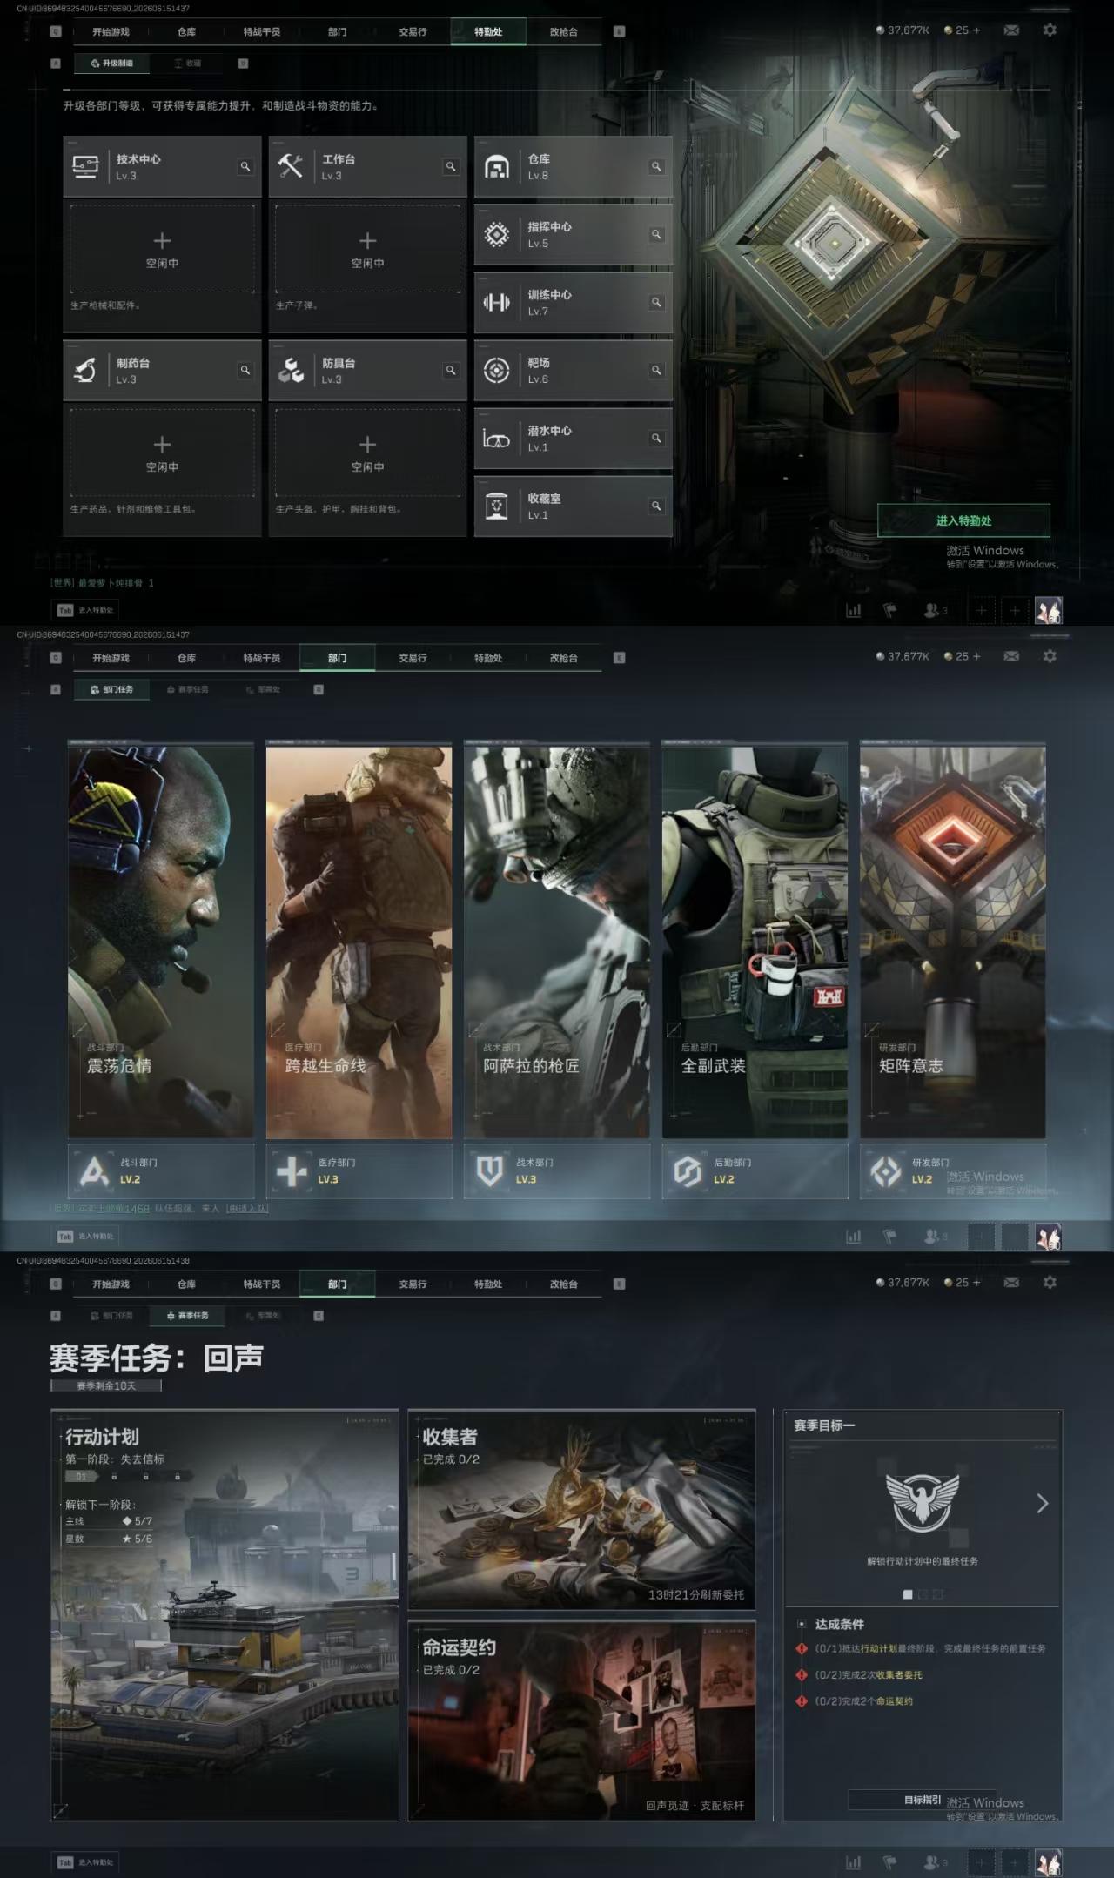
Task: Click the flag icon on the 特勤处 screen
Action: tap(889, 610)
